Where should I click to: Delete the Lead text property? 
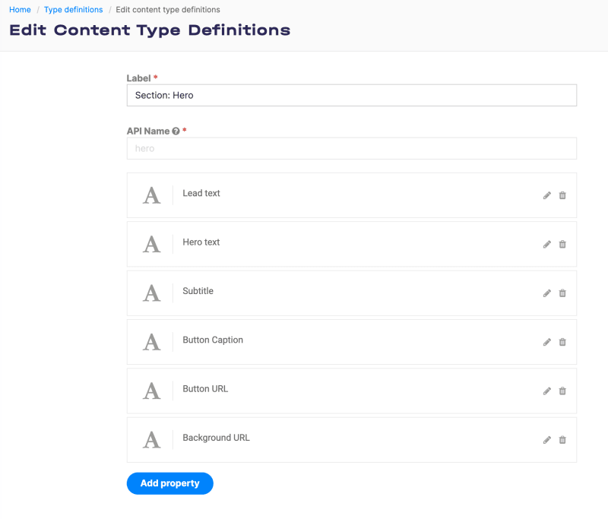[562, 195]
